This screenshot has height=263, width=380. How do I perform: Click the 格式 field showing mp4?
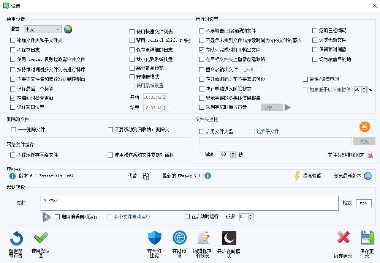(x=364, y=203)
